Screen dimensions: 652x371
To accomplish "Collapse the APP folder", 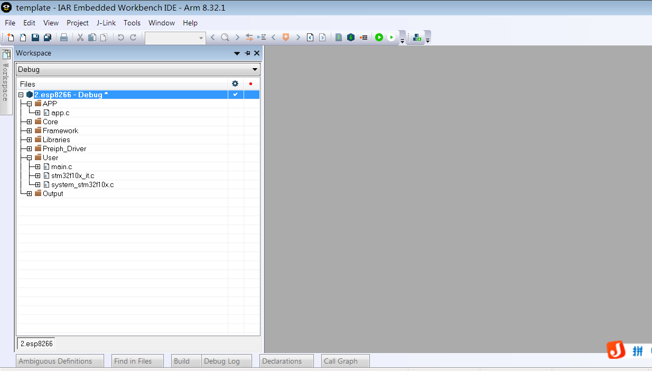I will 29,104.
